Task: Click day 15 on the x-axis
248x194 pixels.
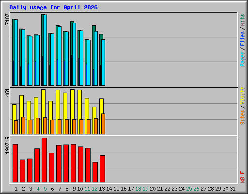Action: [x=116, y=189]
